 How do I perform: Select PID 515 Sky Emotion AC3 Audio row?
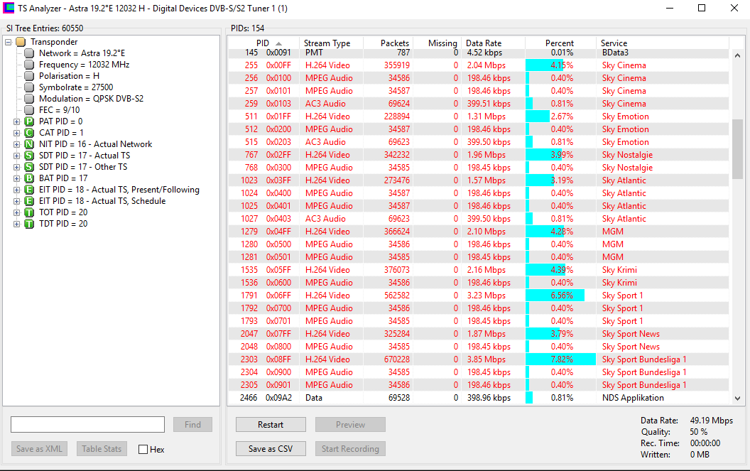(478, 142)
